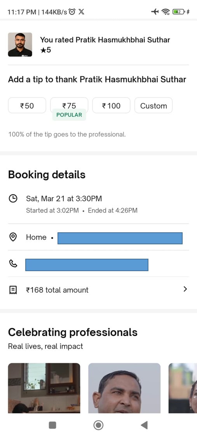Open the ₹168 total amount row
This screenshot has height=437, width=197.
98,290
